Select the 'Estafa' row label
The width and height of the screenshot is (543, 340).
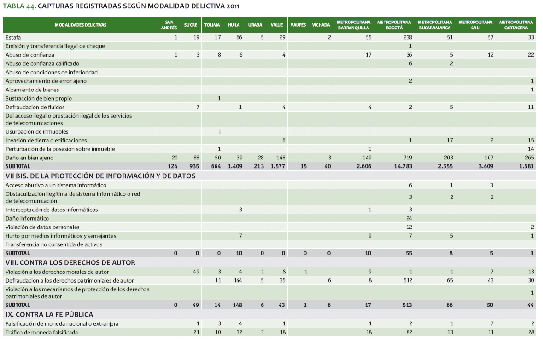[x=13, y=37]
